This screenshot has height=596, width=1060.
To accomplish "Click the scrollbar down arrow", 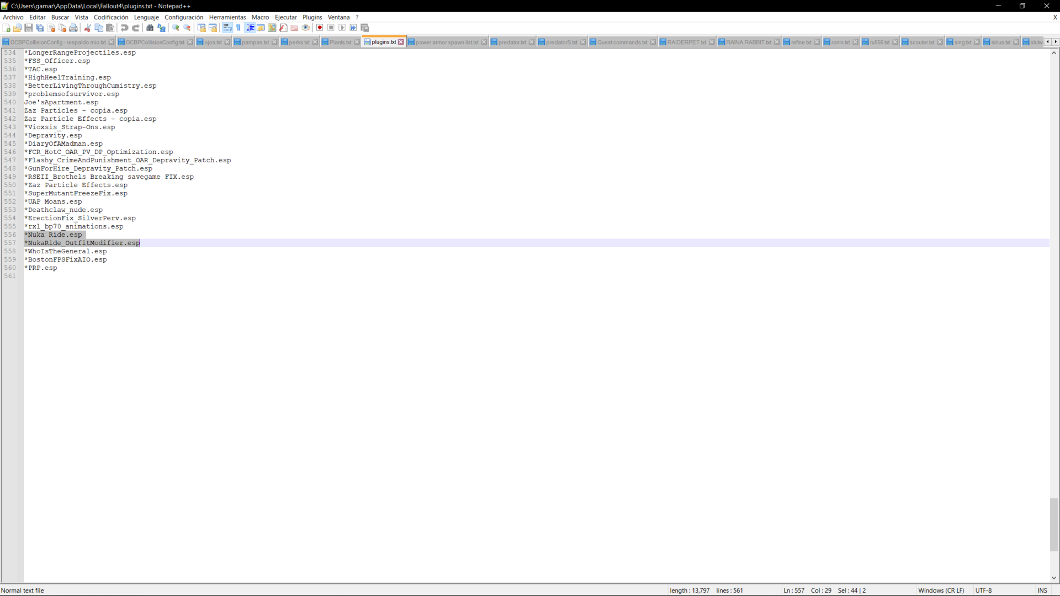I will coord(1054,578).
